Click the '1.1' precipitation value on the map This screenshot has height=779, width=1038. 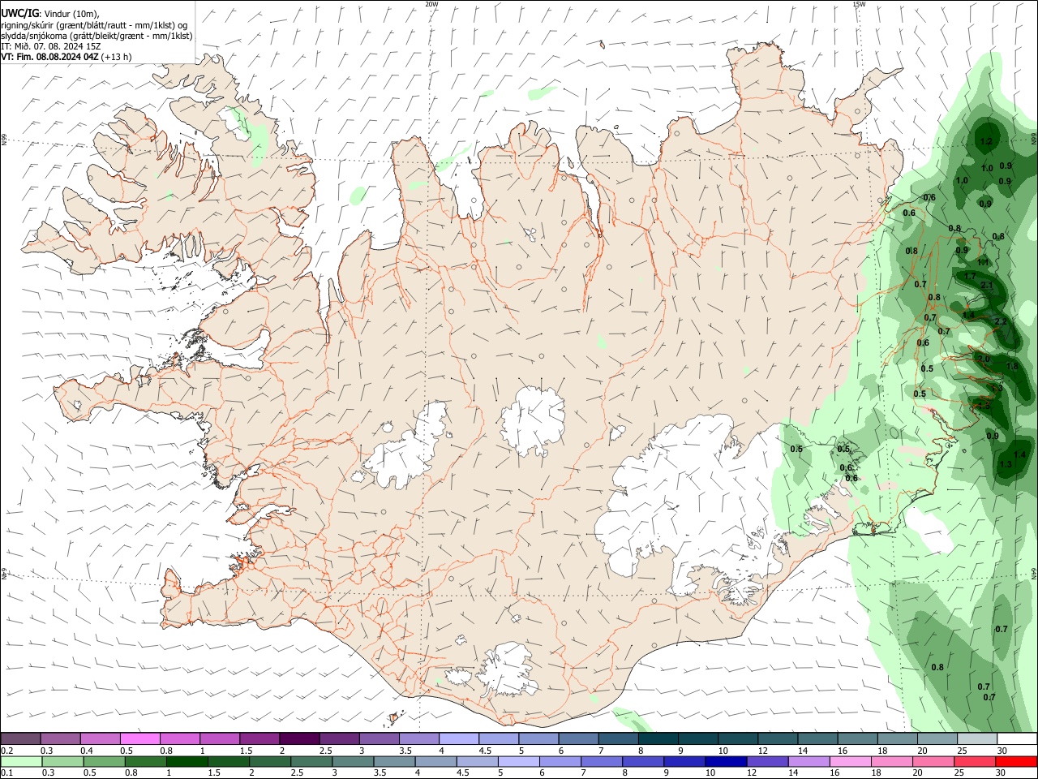[x=983, y=262]
